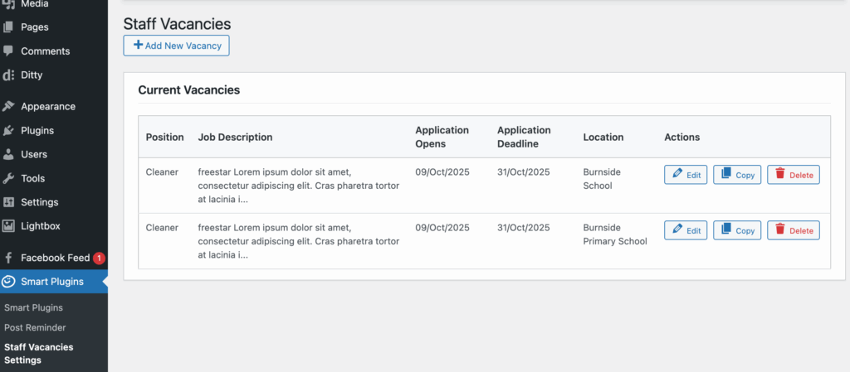Viewport: 850px width, 372px height.
Task: Delete the Burnside Primary School vacancy
Action: click(x=793, y=230)
